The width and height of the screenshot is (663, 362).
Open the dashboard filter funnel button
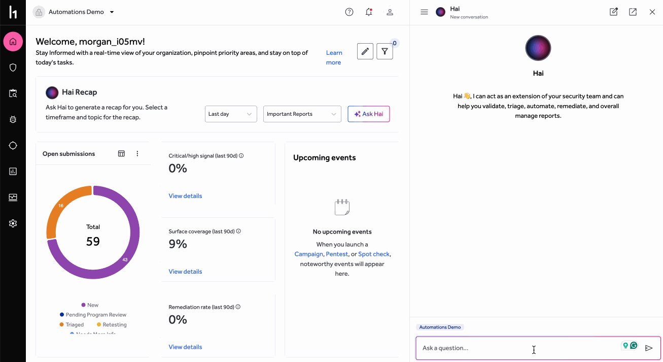click(x=385, y=51)
